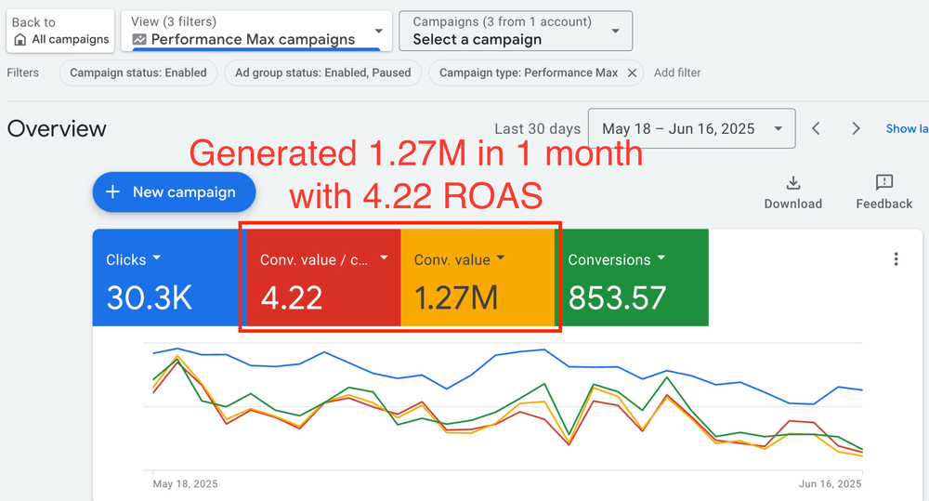Go to next date range arrow

click(857, 129)
